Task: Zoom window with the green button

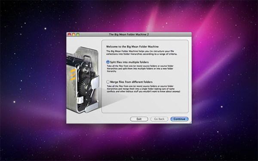Action: click(78, 34)
